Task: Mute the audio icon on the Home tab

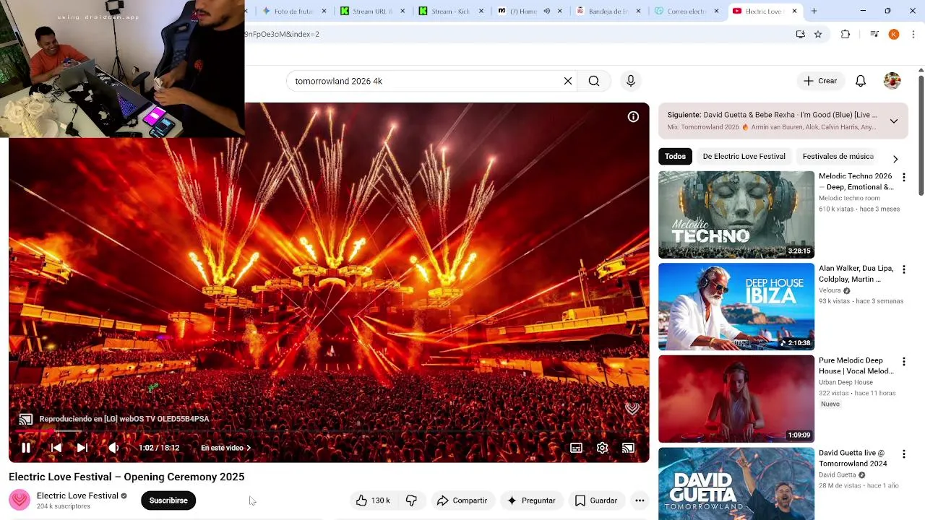Action: [547, 11]
